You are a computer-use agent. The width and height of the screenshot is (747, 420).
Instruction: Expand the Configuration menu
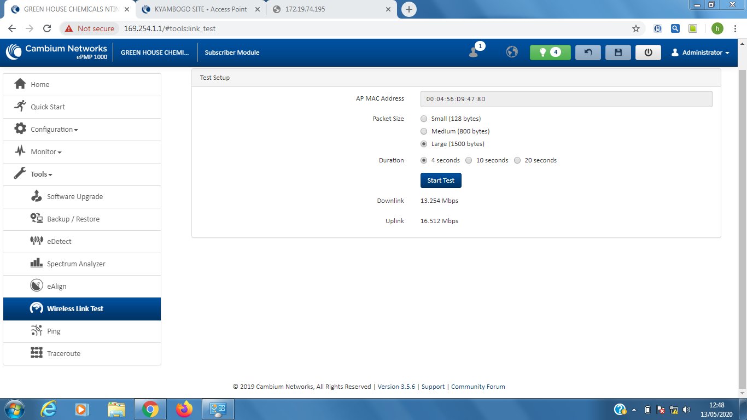54,130
